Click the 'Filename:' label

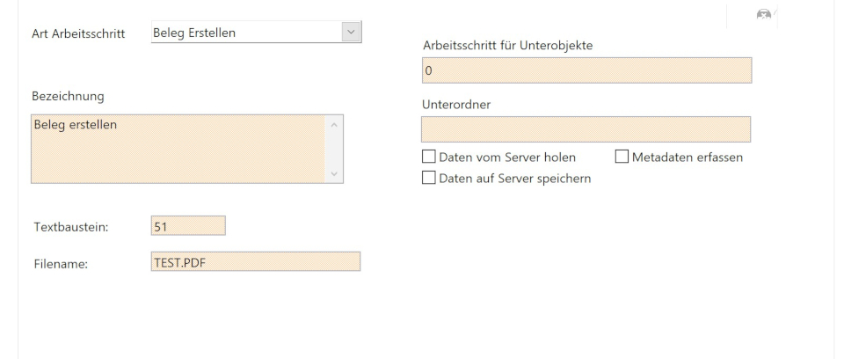[61, 262]
